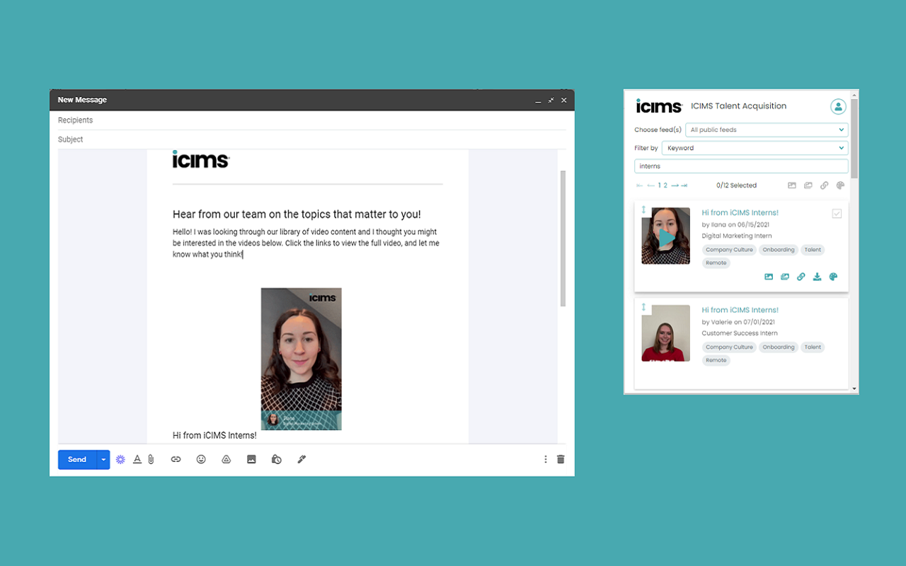Discard draft with trash icon
The height and width of the screenshot is (566, 906).
click(x=561, y=459)
